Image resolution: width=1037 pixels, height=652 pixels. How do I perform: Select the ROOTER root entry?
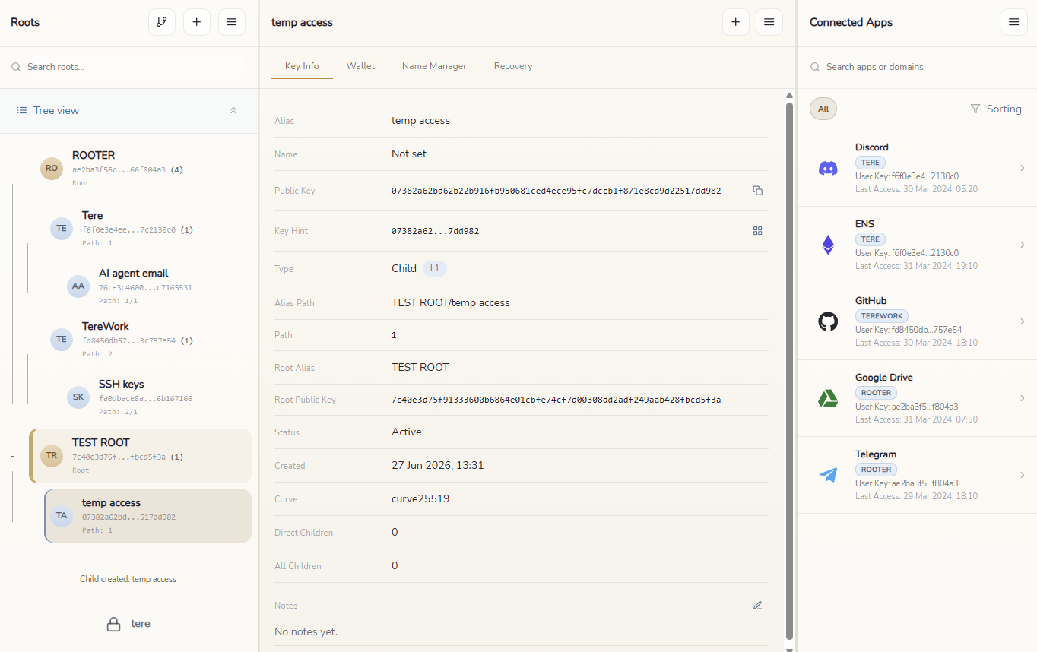pos(141,169)
